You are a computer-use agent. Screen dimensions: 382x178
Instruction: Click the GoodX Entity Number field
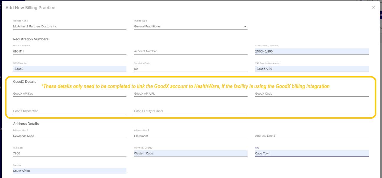coord(191,111)
